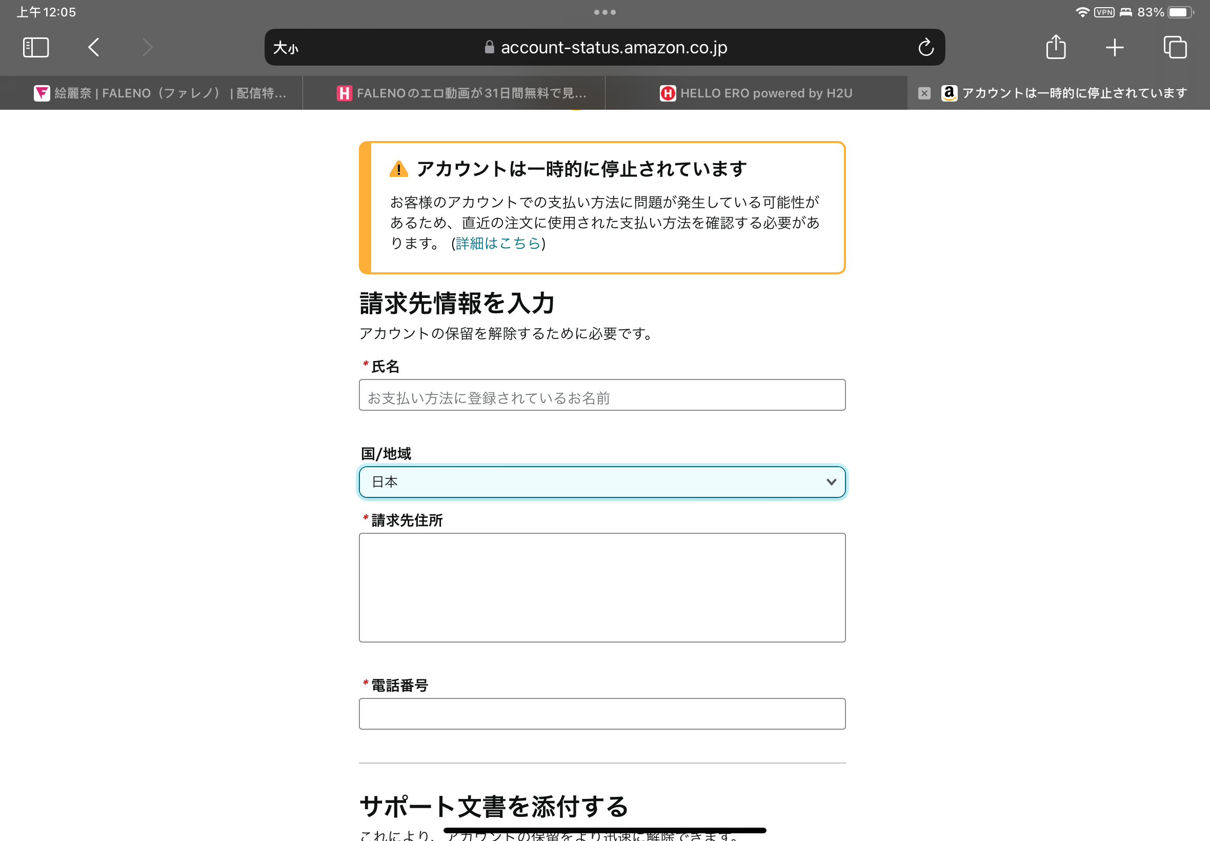Switch to the 絵麗奈 | FALENO tab
Image resolution: width=1210 pixels, height=841 pixels.
pyautogui.click(x=151, y=93)
